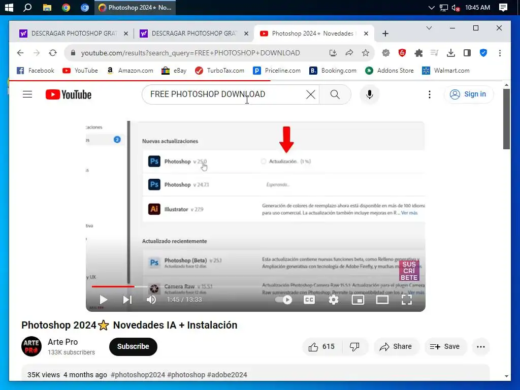Screen dimensions: 520x390
Task: Open a new browser tab
Action: click(385, 34)
